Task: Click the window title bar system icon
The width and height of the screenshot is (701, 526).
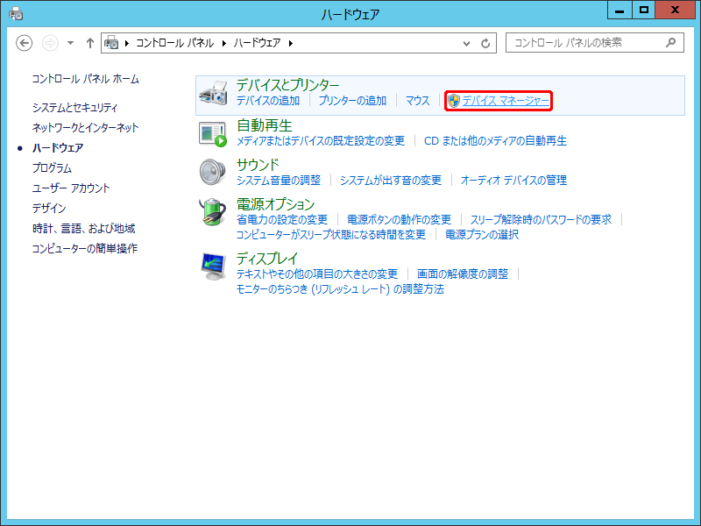Action: tap(16, 13)
